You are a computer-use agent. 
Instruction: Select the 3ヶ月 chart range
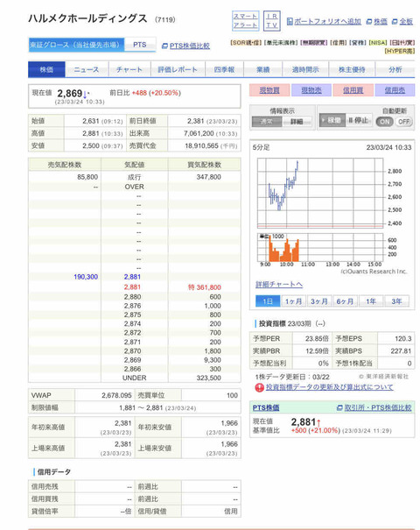[319, 301]
